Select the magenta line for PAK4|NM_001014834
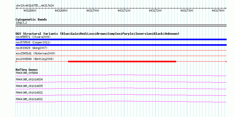 pyautogui.click(x=121, y=82)
